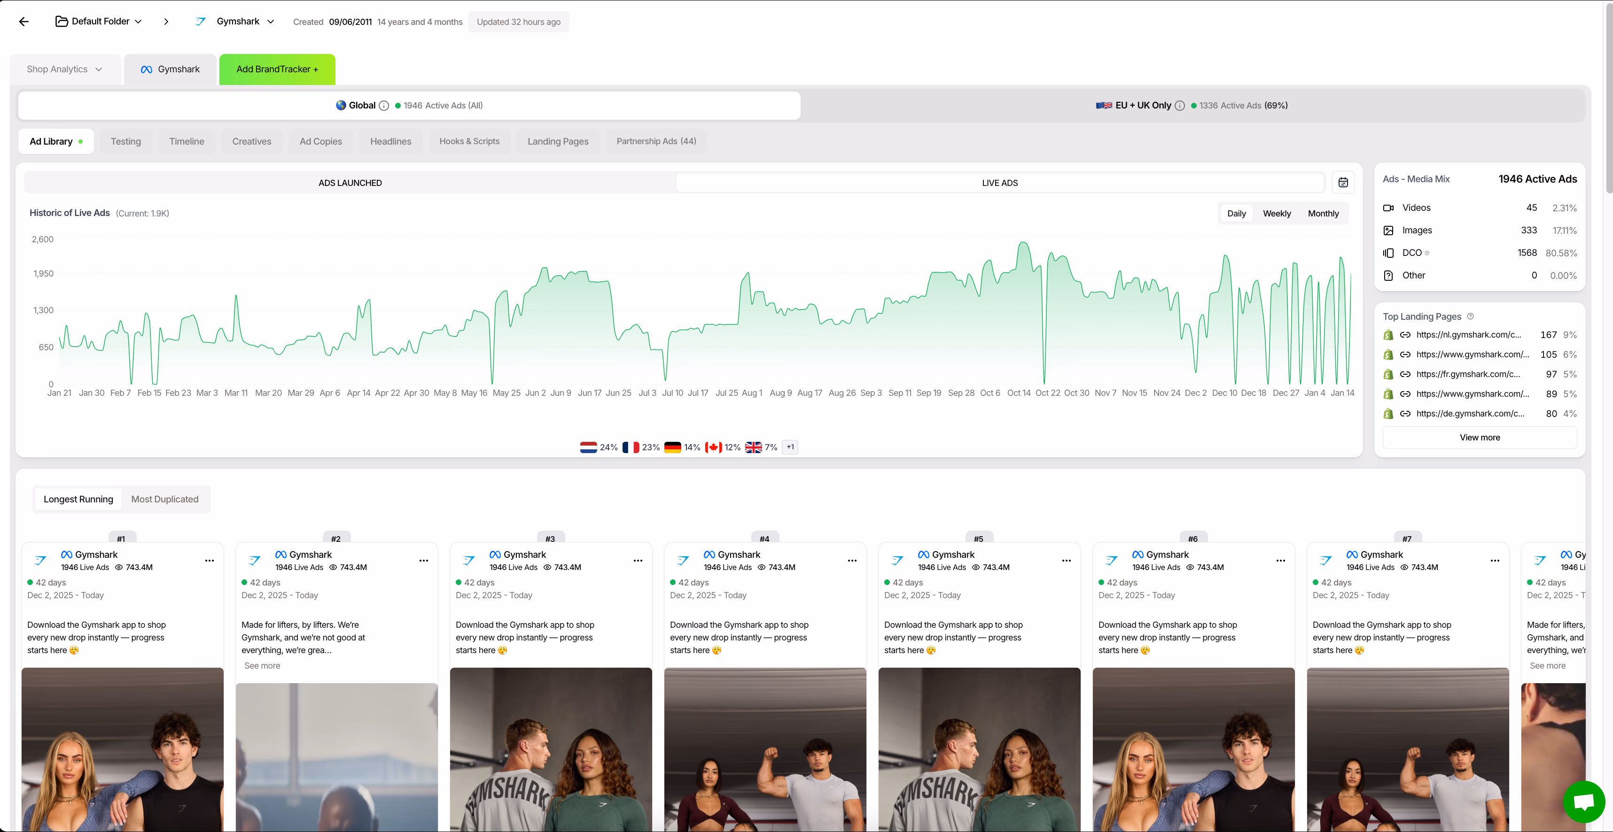Image resolution: width=1613 pixels, height=832 pixels.
Task: Click the Global active ads info icon
Action: click(384, 105)
